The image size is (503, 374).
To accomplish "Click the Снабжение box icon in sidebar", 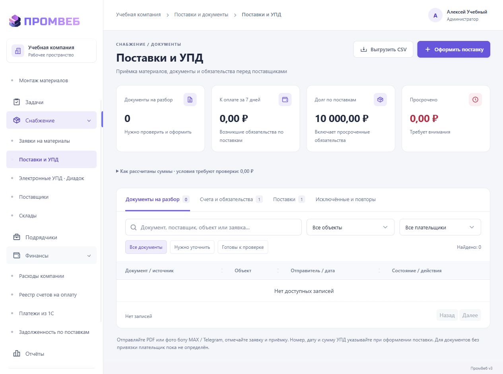I will (17, 120).
